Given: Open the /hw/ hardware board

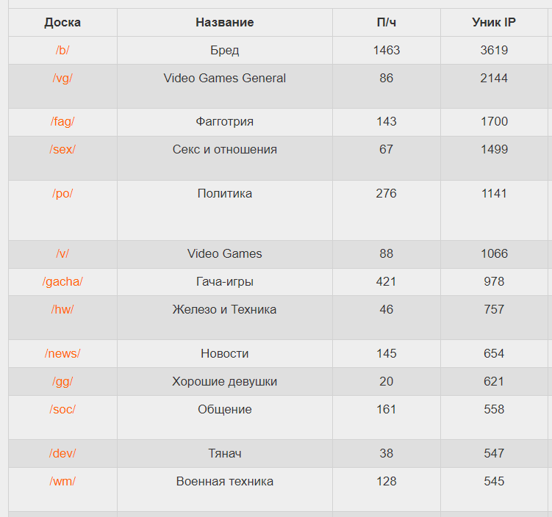Looking at the screenshot, I should coord(62,310).
